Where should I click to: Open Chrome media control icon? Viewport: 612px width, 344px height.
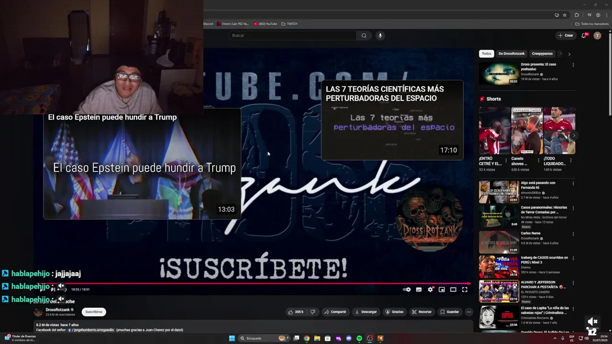click(x=589, y=15)
